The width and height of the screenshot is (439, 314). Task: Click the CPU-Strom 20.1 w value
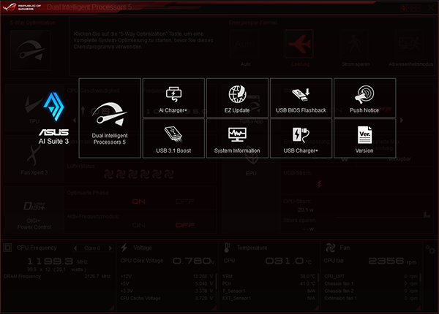point(306,210)
